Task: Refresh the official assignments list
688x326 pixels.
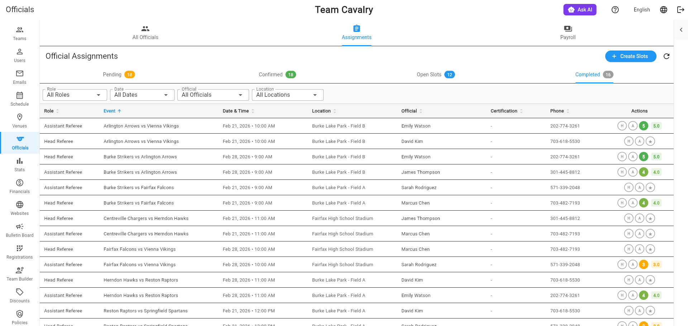Action: tap(666, 56)
